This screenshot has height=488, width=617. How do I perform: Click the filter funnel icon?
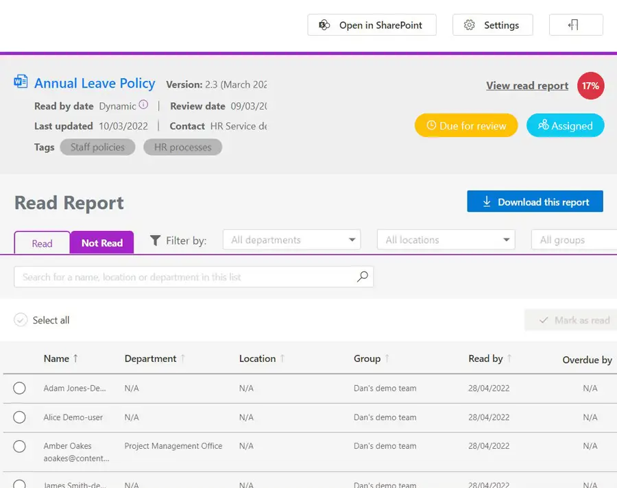(156, 241)
